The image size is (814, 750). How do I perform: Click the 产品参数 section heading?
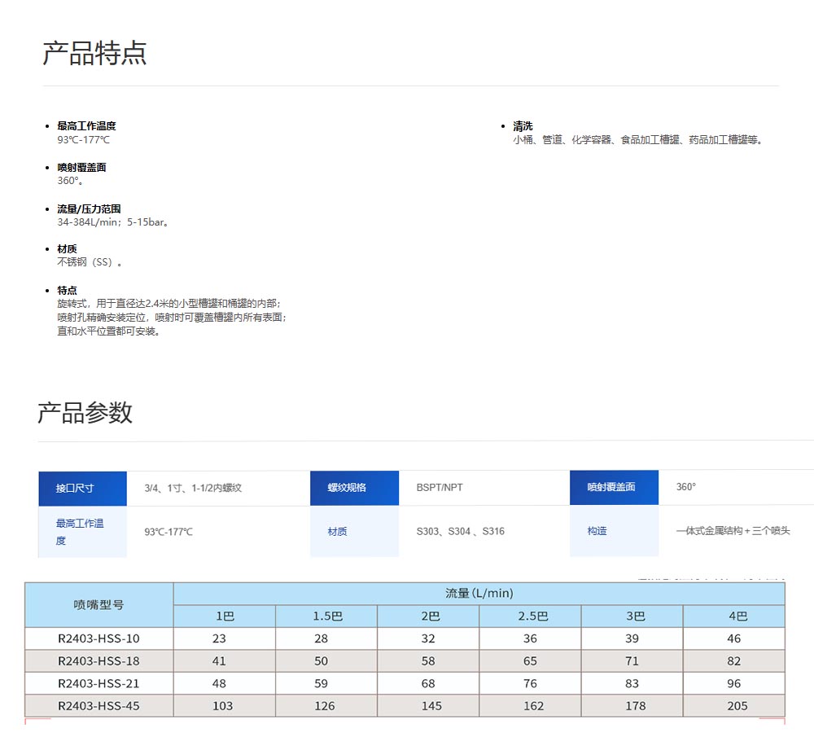pyautogui.click(x=85, y=413)
